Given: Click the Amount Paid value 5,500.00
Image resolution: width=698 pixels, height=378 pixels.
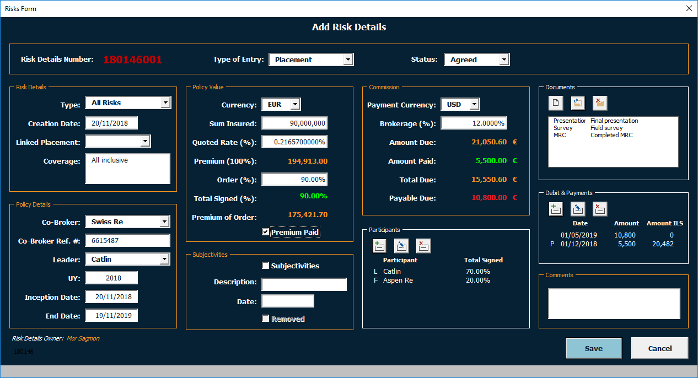Looking at the screenshot, I should click(491, 161).
